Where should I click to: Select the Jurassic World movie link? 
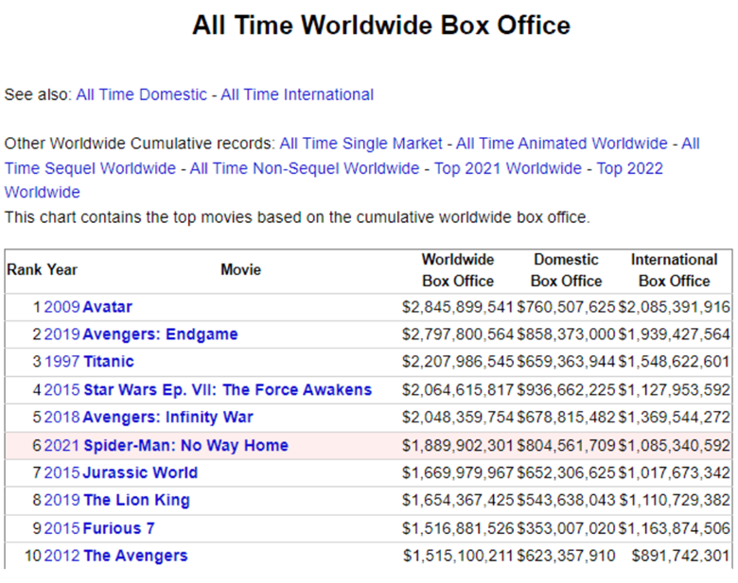click(140, 472)
